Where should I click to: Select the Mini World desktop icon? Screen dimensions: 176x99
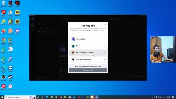click(x=10, y=22)
